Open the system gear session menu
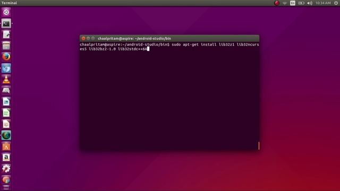This screenshot has height=191, width=340. [x=336, y=3]
